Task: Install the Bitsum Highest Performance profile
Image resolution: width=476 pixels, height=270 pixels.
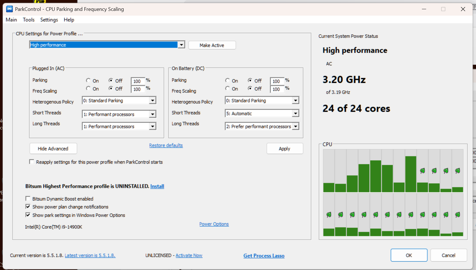Action: [157, 186]
